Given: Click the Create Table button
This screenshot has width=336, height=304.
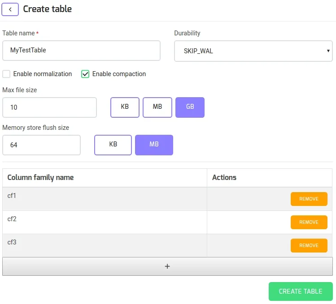Looking at the screenshot, I should tap(300, 291).
